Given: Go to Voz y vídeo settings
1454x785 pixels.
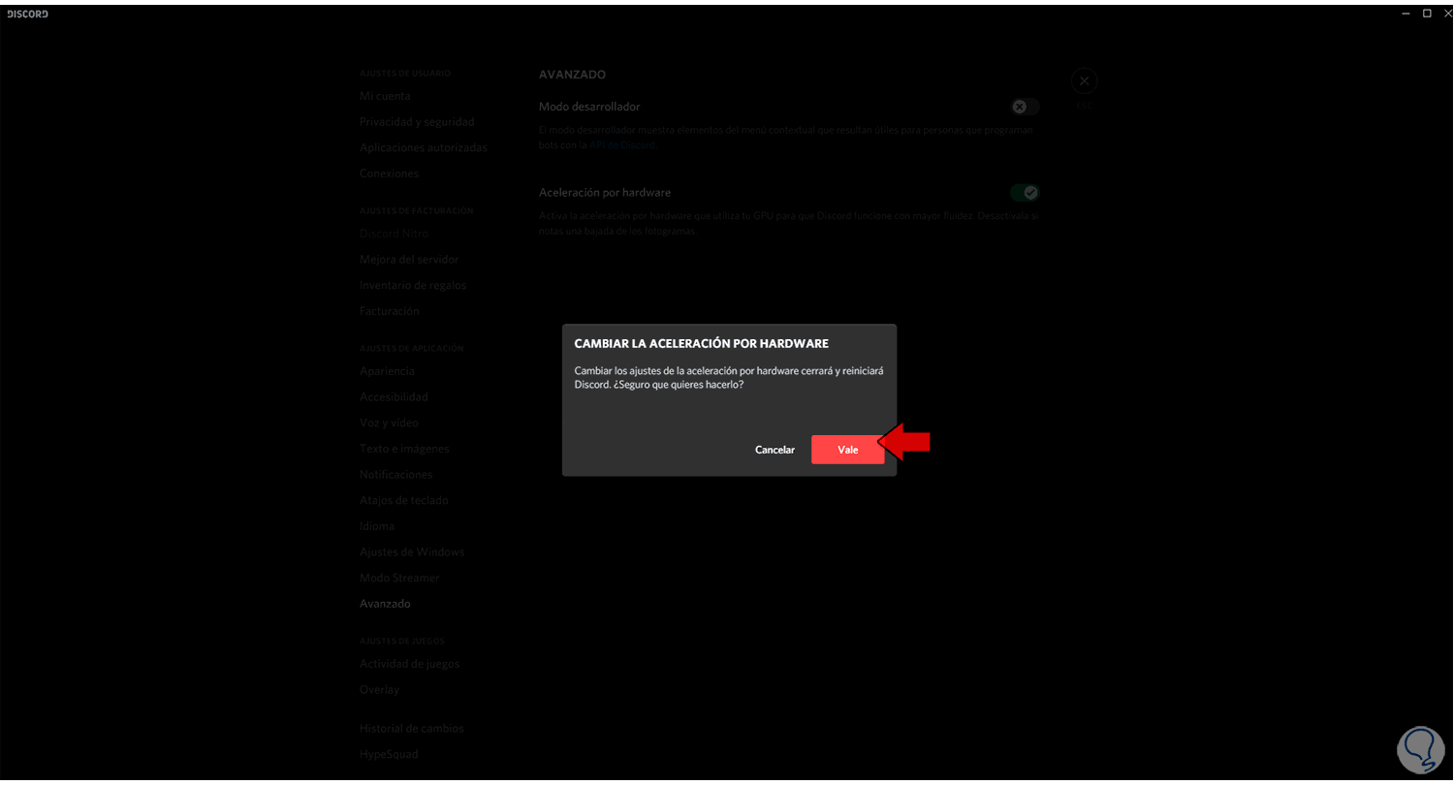Looking at the screenshot, I should click(x=389, y=423).
